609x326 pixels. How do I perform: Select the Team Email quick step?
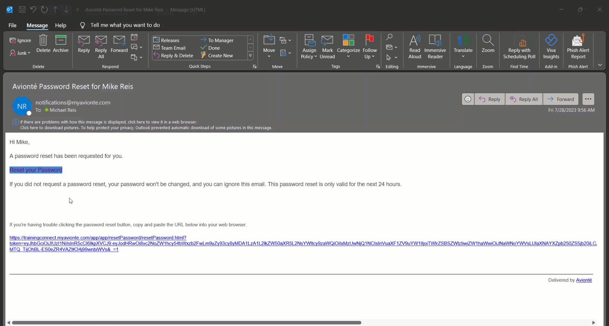point(169,48)
